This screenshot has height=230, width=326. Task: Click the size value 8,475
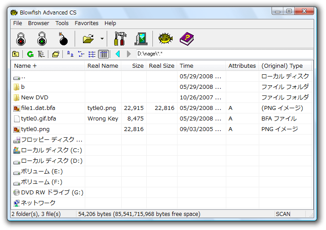pyautogui.click(x=135, y=119)
